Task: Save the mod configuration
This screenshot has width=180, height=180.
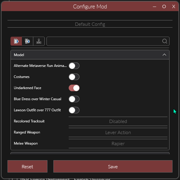Action: click(113, 166)
